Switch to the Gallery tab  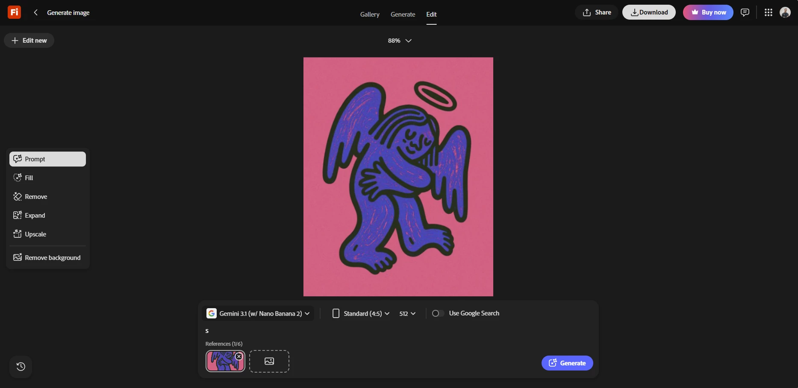370,14
